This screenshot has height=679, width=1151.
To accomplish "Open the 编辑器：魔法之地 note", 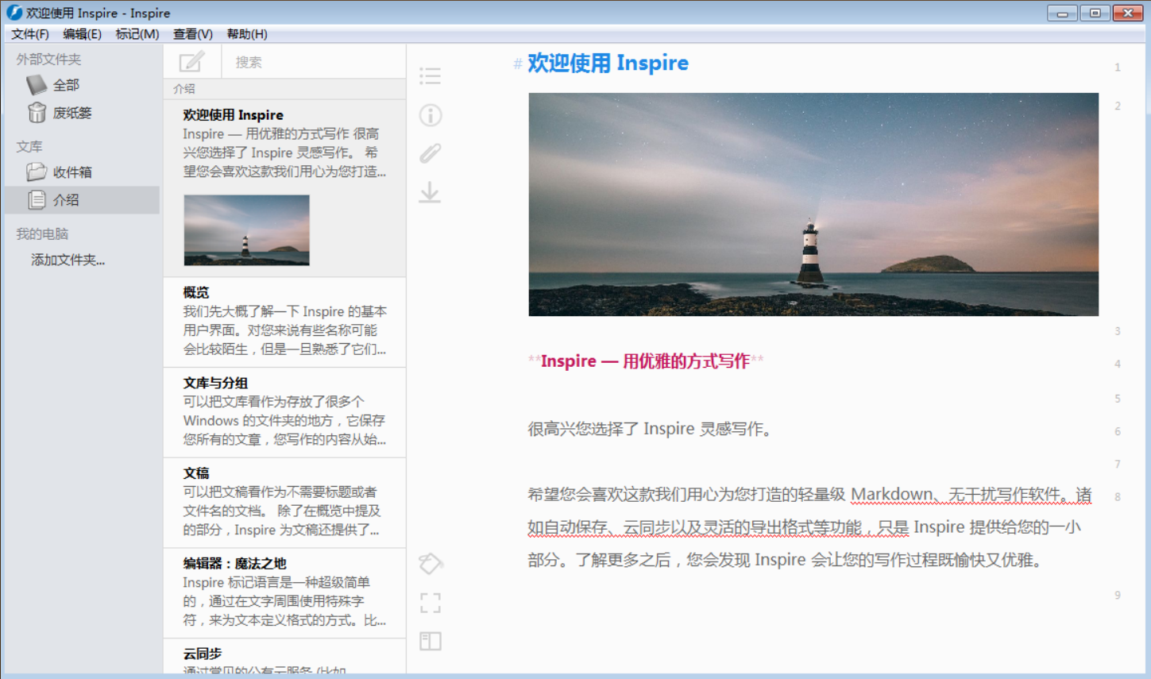I will 284,592.
